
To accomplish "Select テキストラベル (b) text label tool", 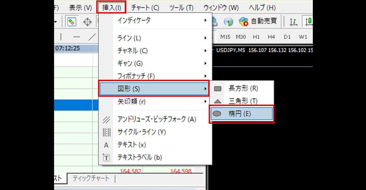I will tap(139, 157).
